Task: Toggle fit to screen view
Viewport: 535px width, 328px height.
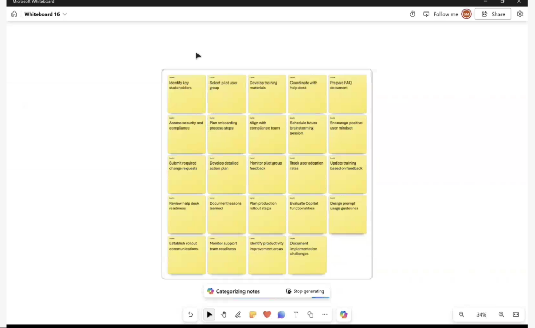Action: (516, 314)
